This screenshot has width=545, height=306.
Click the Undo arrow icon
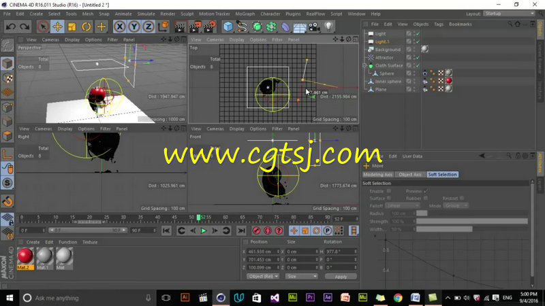tap(11, 27)
